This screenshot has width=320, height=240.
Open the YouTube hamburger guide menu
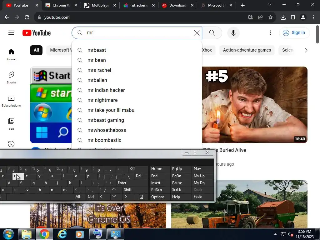11,32
